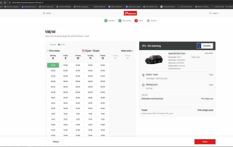Click the Däckia logo
The height and width of the screenshot is (147, 233).
[130, 13]
